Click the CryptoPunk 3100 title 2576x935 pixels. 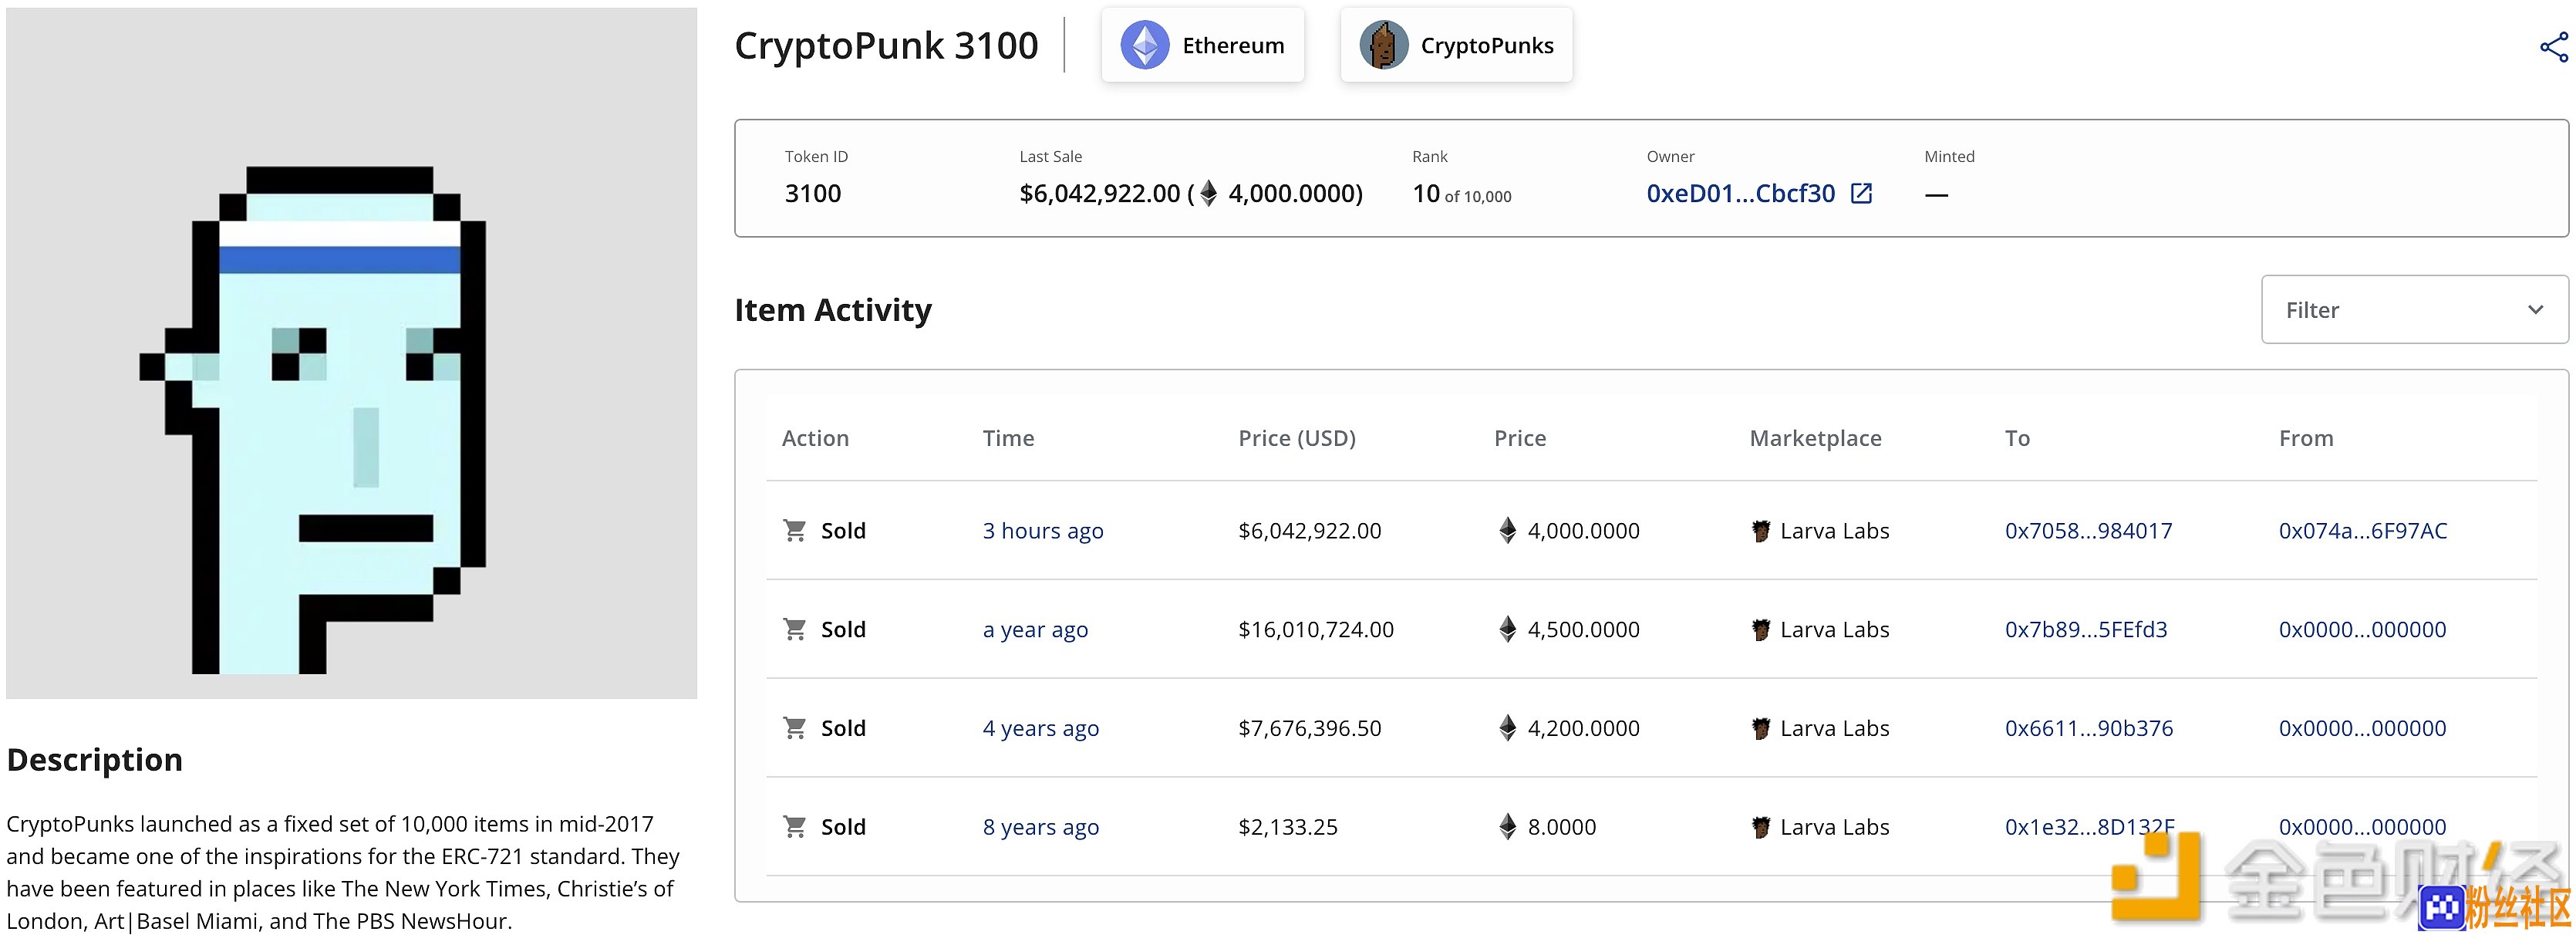pyautogui.click(x=886, y=46)
